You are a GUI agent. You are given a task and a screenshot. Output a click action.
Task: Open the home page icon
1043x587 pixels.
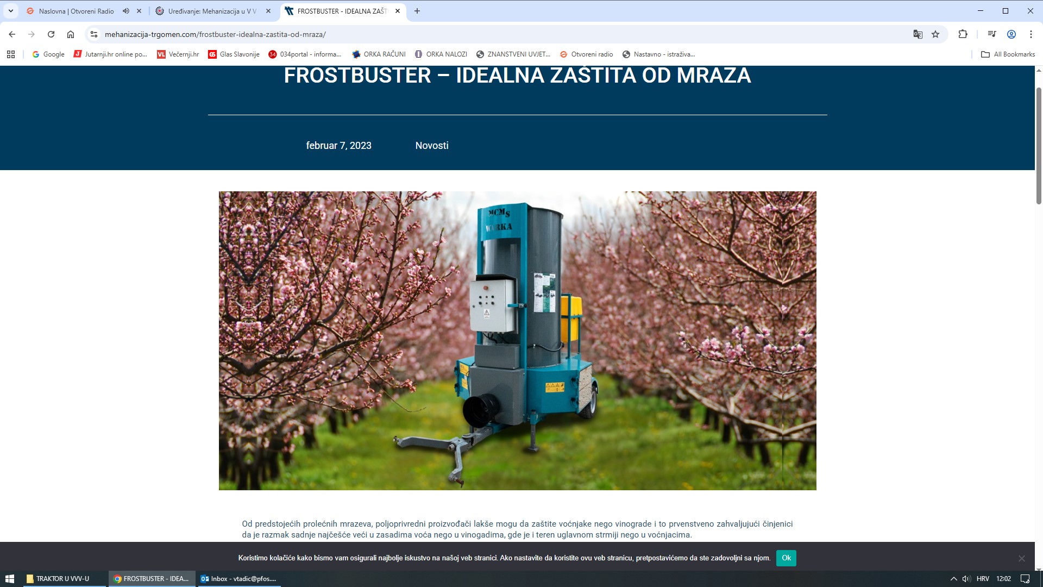tap(71, 34)
